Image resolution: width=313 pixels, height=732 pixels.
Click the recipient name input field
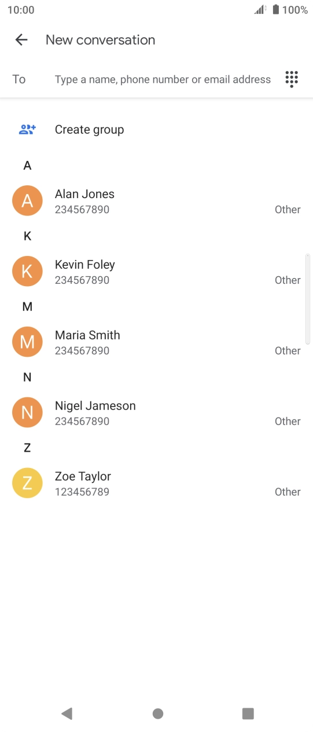[x=163, y=79]
